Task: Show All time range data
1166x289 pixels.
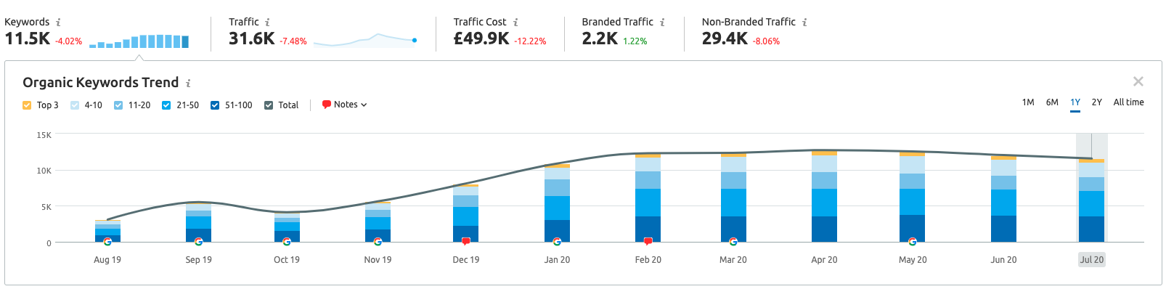Action: click(x=1128, y=102)
